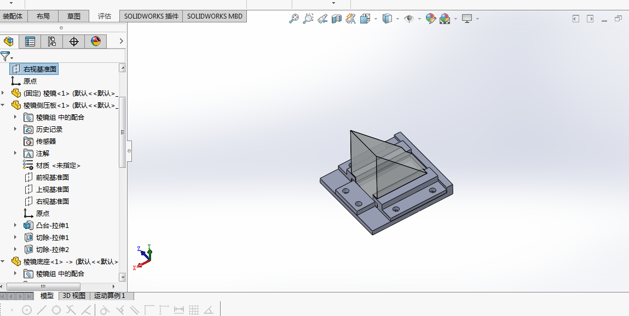629x316 pixels.
Task: Switch to PropertyManager tab icon
Action: point(30,41)
